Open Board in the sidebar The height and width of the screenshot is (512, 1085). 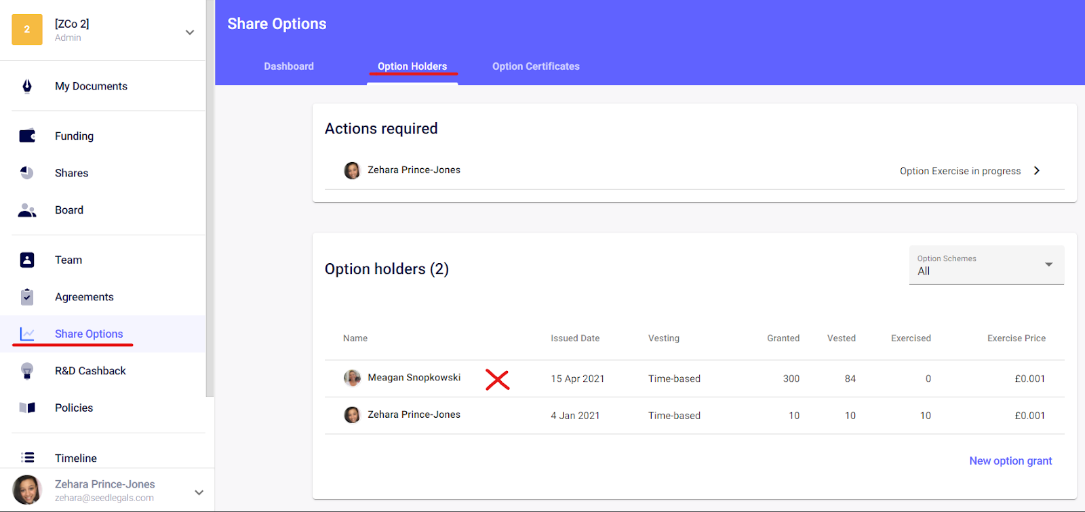(x=69, y=210)
